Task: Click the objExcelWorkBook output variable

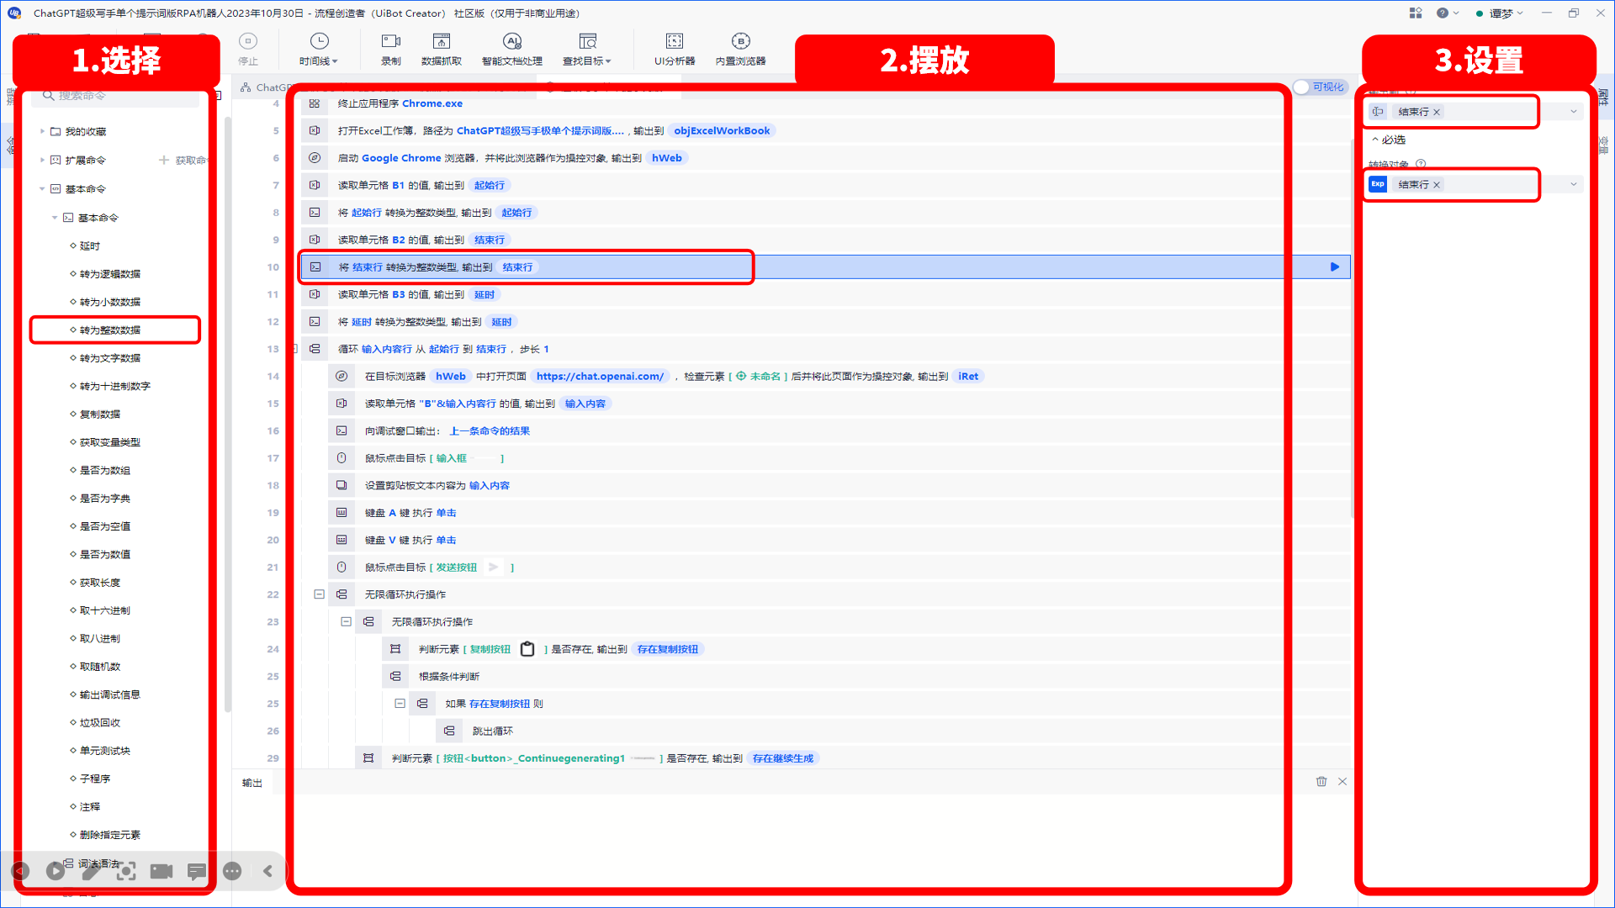Action: (722, 131)
